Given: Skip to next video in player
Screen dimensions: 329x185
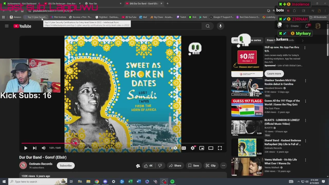Looking at the screenshot, I should [x=34, y=148].
